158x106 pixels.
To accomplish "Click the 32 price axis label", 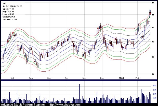I will click(153, 57).
